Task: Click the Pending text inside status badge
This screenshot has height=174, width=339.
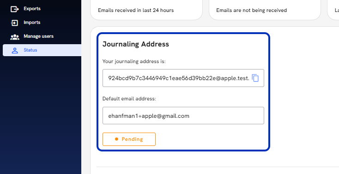Action: [132, 139]
